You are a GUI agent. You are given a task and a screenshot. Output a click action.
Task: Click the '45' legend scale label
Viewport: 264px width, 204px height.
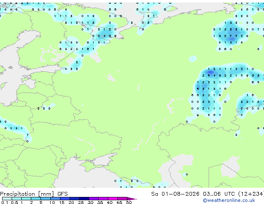(x=119, y=202)
